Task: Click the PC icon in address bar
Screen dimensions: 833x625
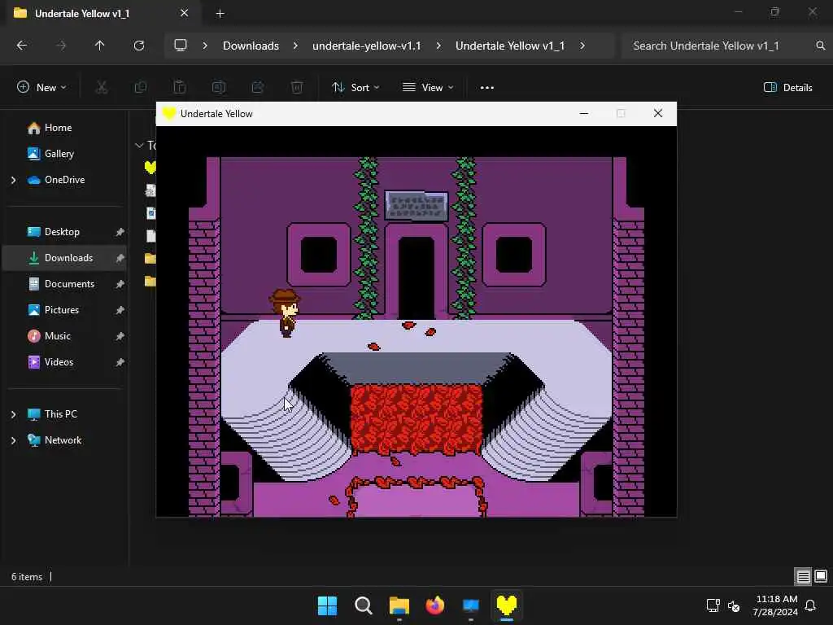Action: [181, 46]
